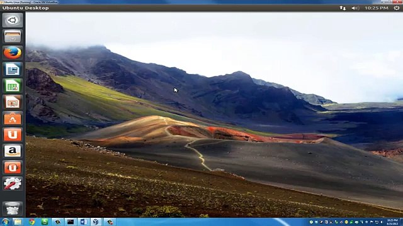Switch to VirtualBox on taskbar
The height and width of the screenshot is (226, 403).
(x=96, y=222)
